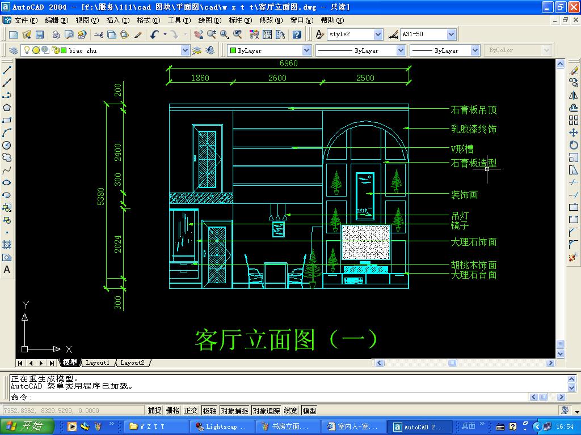Click the command line input field
This screenshot has width=581, height=435.
point(269,397)
